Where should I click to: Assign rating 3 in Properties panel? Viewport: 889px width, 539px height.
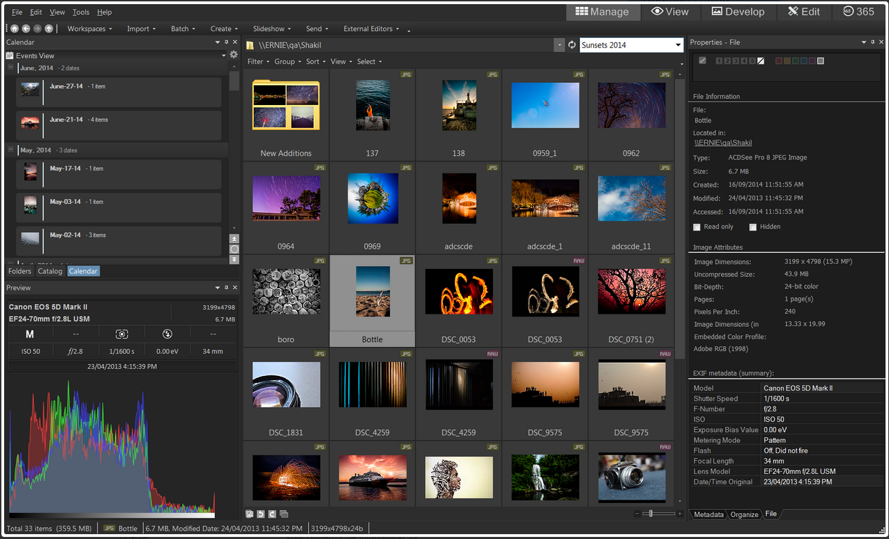click(x=736, y=61)
